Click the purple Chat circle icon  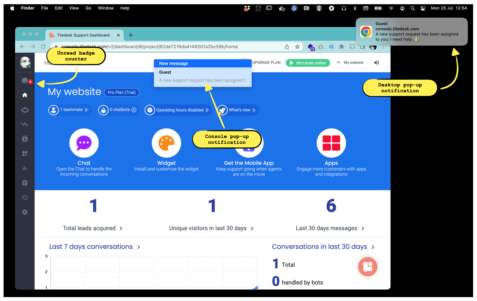point(84,143)
